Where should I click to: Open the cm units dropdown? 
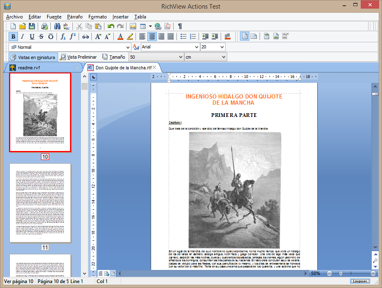pos(223,57)
